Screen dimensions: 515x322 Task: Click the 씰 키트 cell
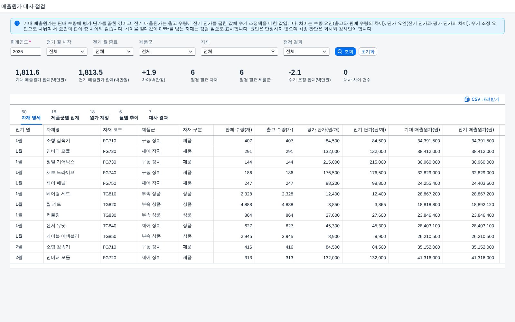(x=72, y=204)
